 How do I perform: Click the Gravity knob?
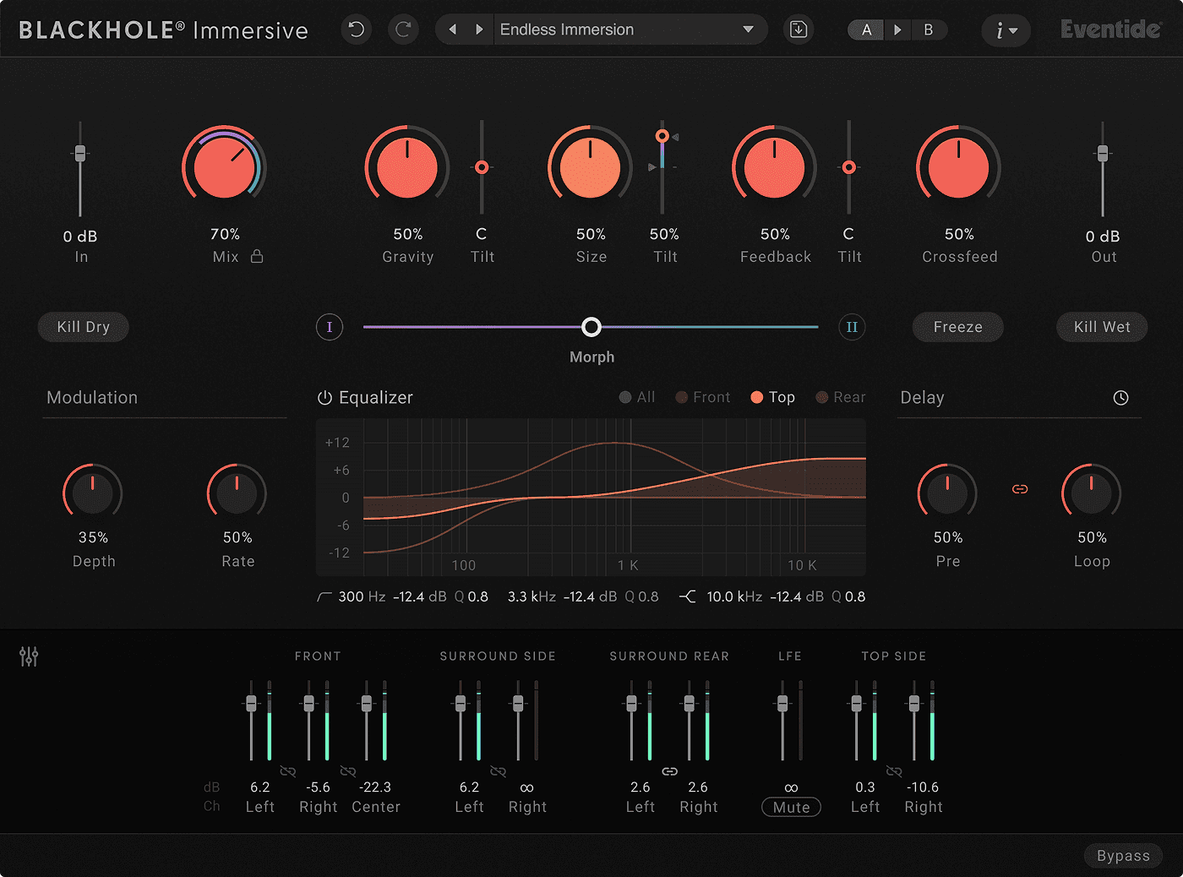(407, 167)
